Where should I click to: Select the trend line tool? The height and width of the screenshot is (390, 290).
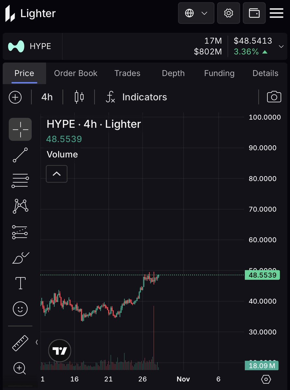pyautogui.click(x=20, y=155)
